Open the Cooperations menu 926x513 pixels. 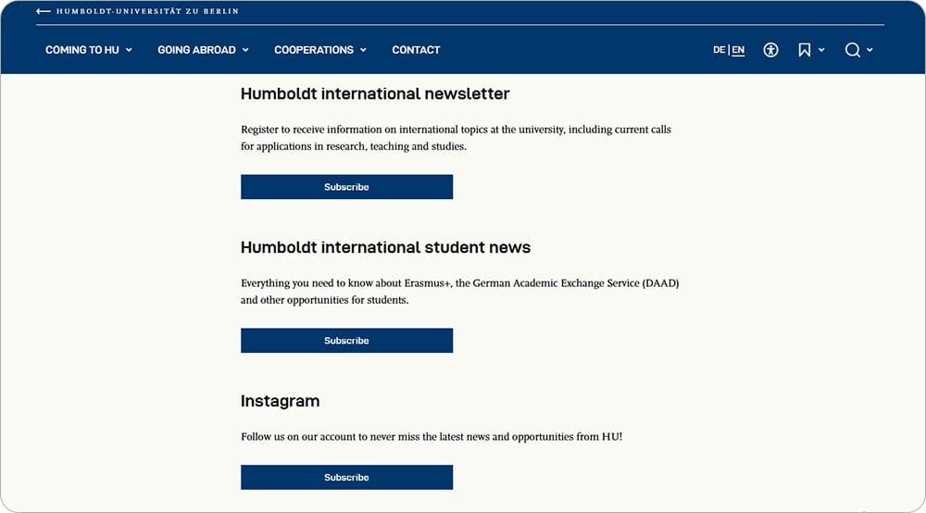314,50
